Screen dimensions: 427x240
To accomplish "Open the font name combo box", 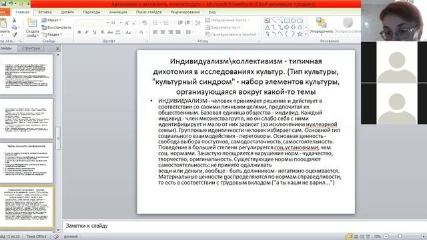I will pos(92,23).
